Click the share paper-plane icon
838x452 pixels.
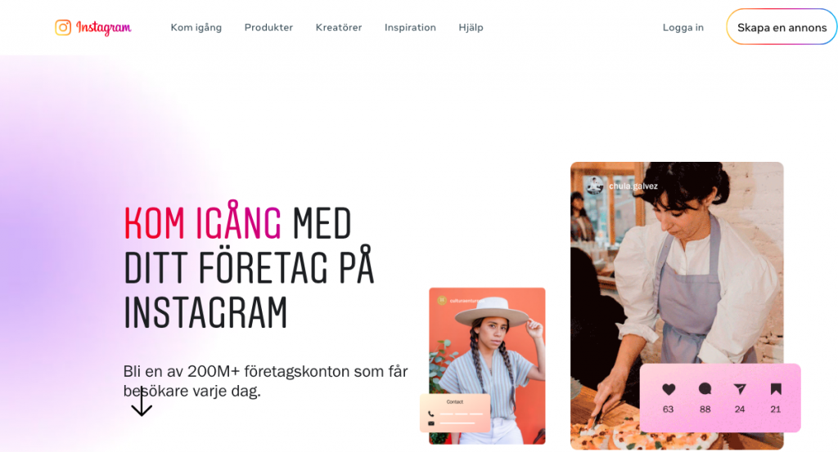click(740, 389)
